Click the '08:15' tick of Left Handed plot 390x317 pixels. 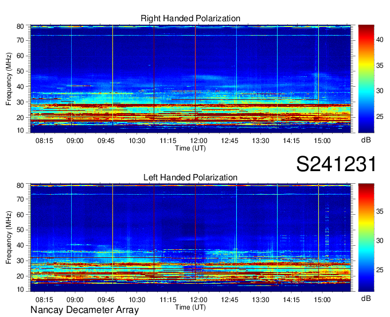44,300
